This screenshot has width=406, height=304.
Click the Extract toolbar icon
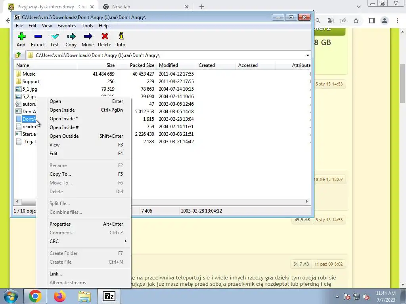click(x=38, y=36)
